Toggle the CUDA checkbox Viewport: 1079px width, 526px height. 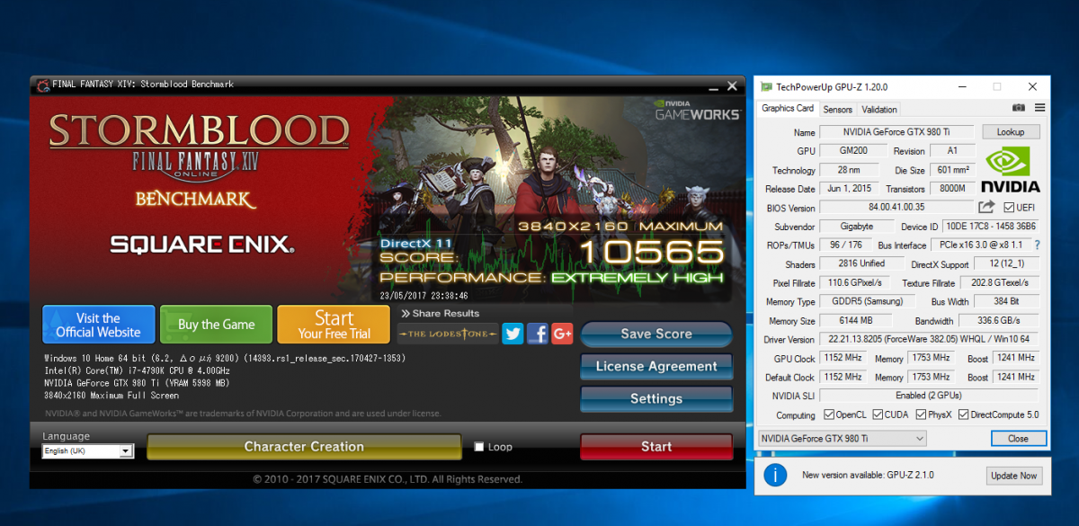coord(878,415)
